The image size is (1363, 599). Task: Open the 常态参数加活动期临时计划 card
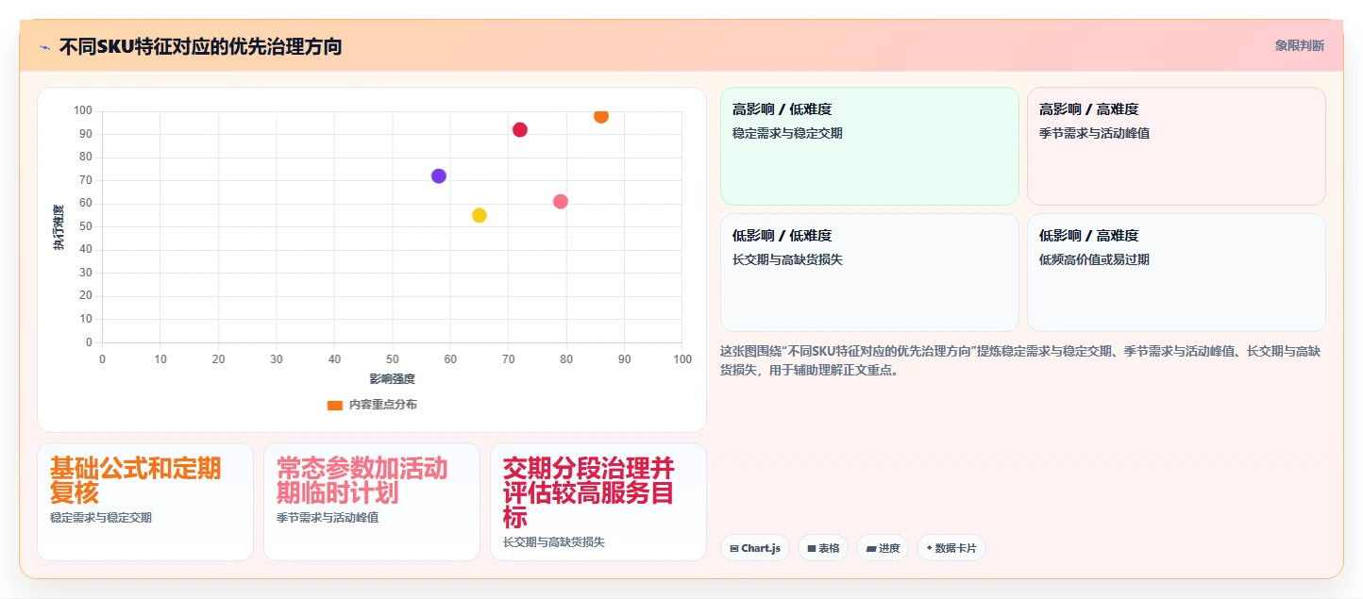click(372, 502)
